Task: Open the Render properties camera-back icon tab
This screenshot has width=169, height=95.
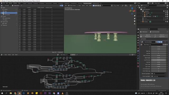Action: pyautogui.click(x=138, y=35)
